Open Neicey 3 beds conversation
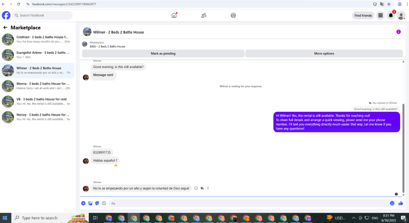The height and width of the screenshot is (223, 409). [37, 117]
